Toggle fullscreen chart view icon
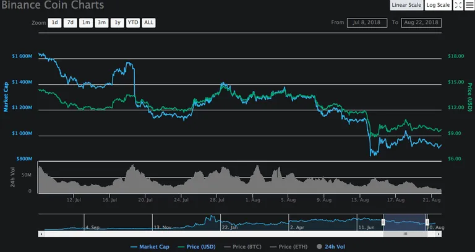This screenshot has height=252, width=475. [458, 5]
